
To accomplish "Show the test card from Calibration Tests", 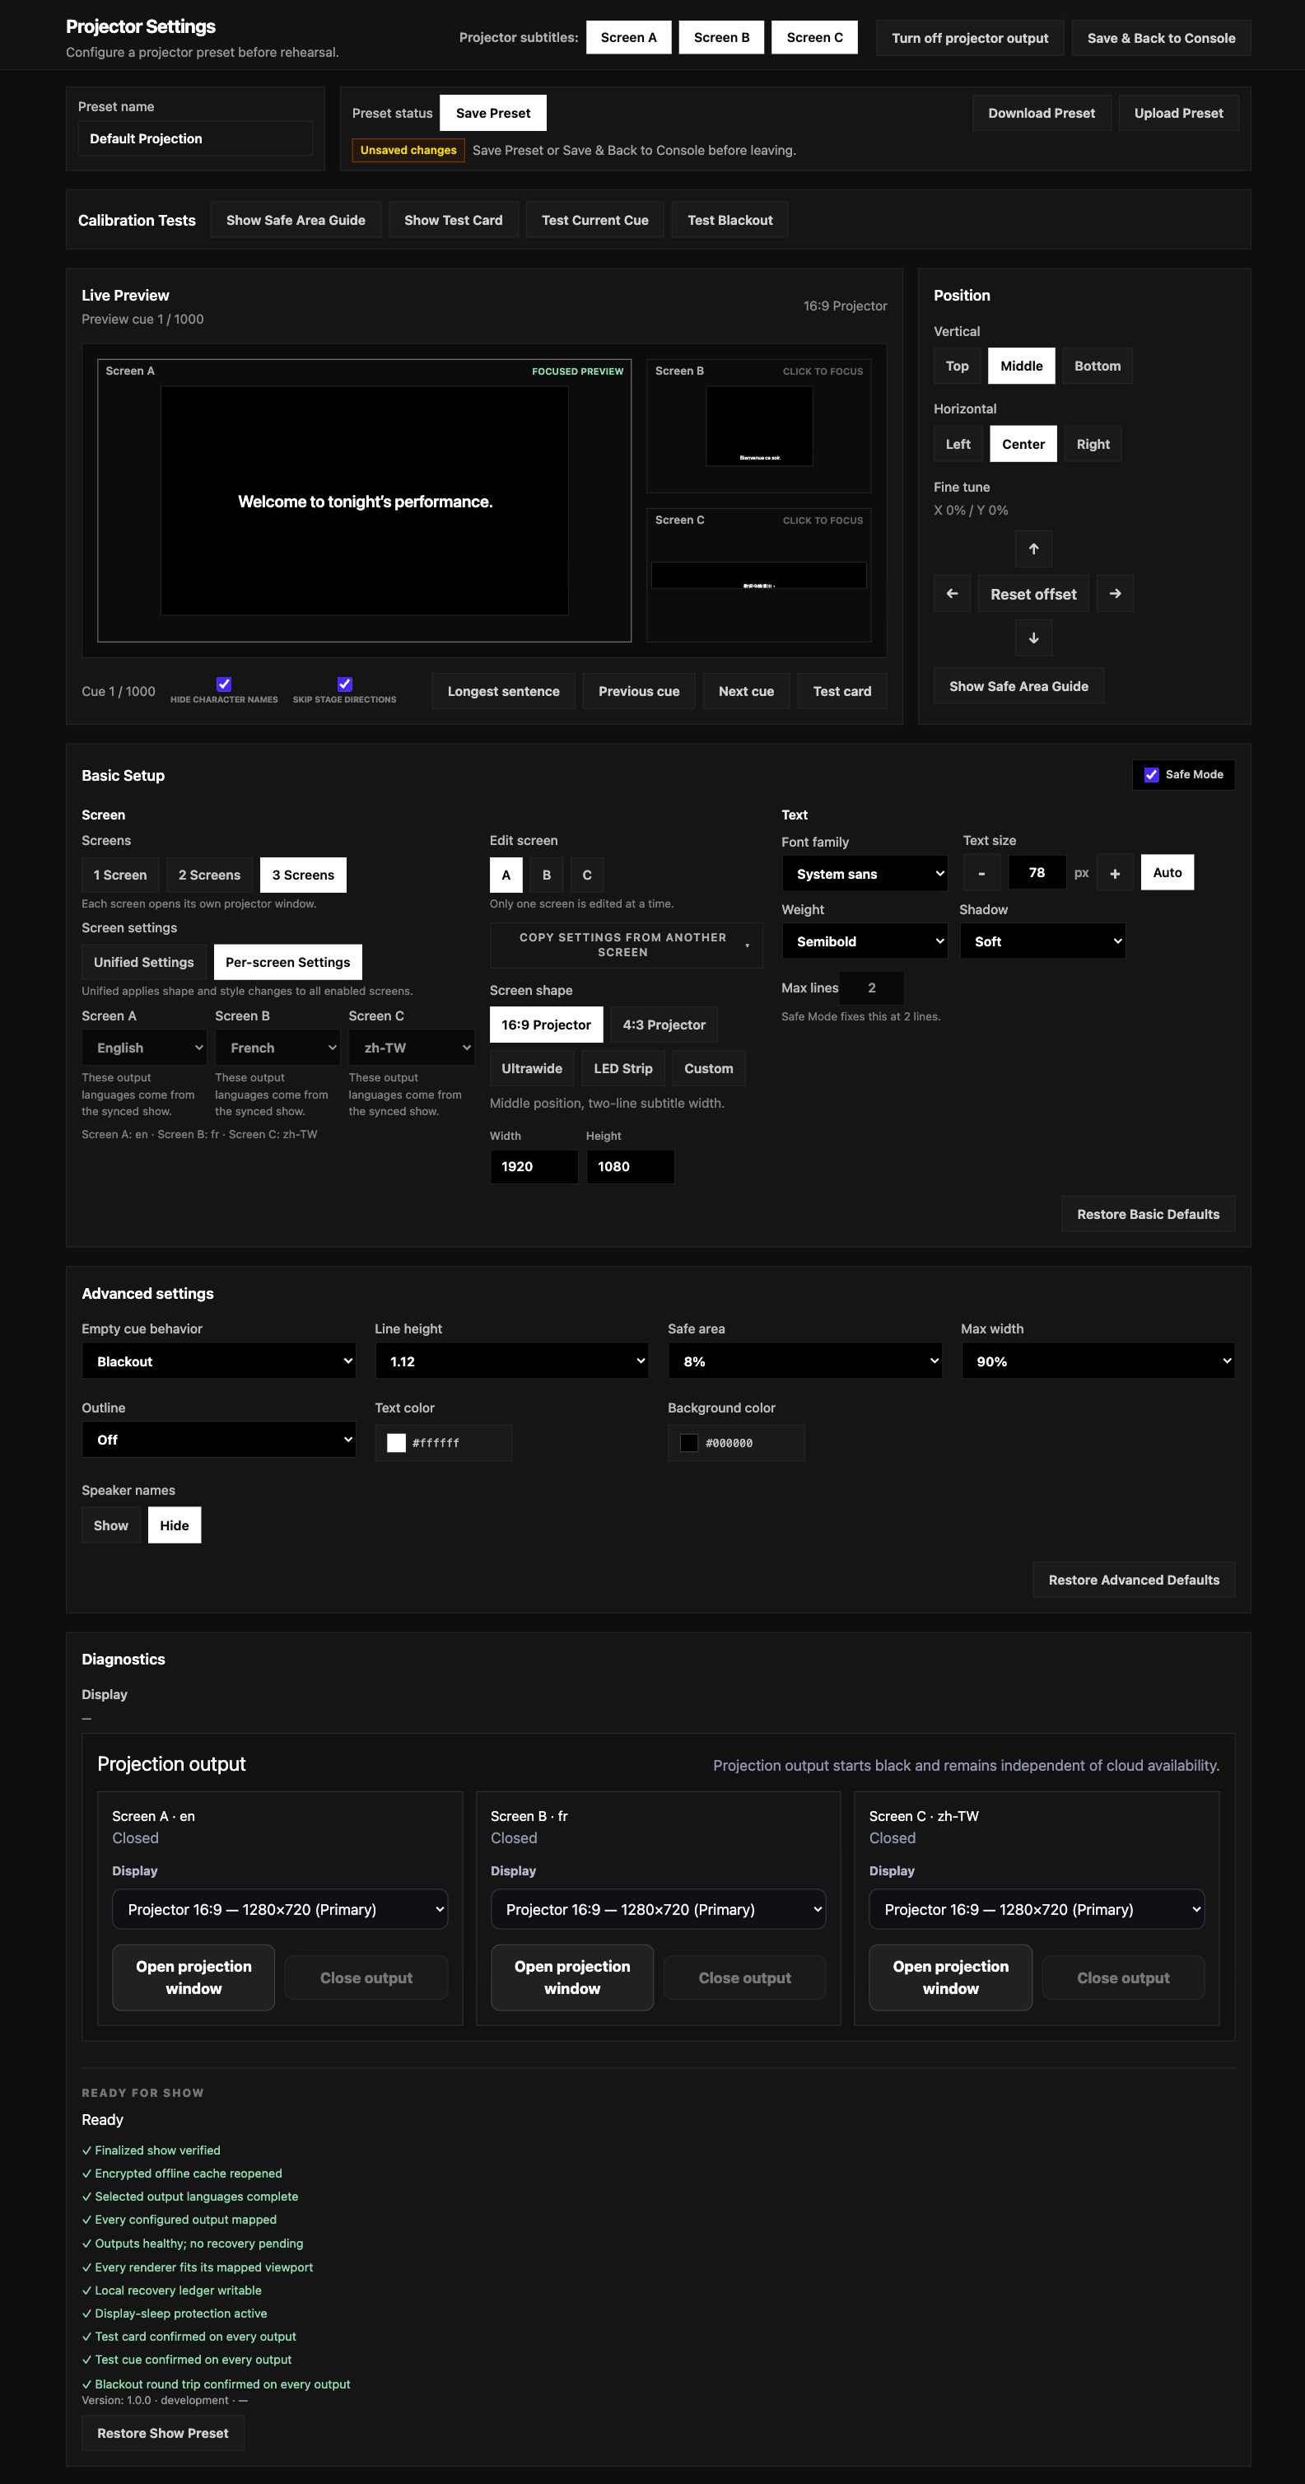I will click(453, 220).
